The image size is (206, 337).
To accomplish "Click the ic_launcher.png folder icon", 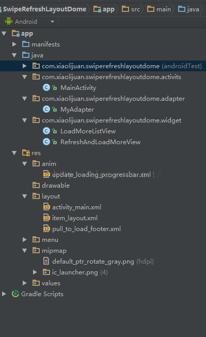I will [x=46, y=272].
